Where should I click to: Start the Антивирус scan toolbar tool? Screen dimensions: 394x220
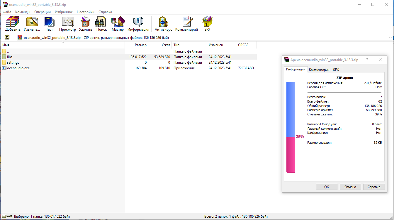(163, 22)
